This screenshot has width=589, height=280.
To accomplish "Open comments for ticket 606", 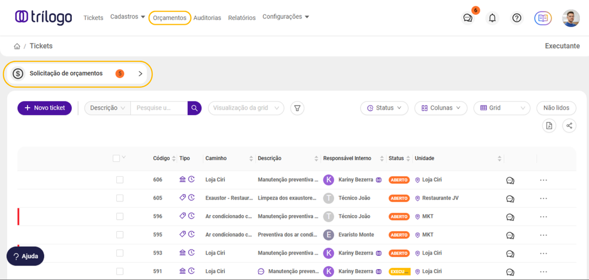I will [510, 180].
